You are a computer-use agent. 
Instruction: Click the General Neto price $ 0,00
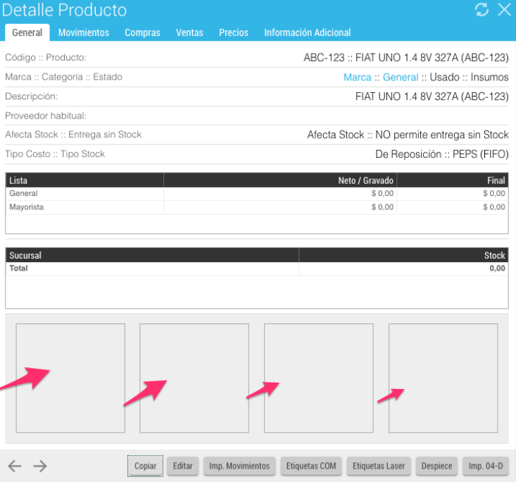tap(382, 193)
